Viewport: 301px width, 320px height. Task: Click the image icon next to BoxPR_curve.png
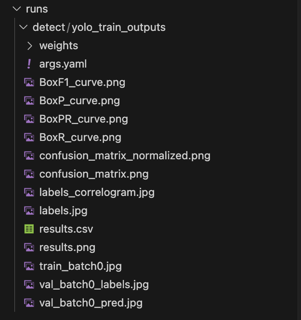(x=29, y=119)
